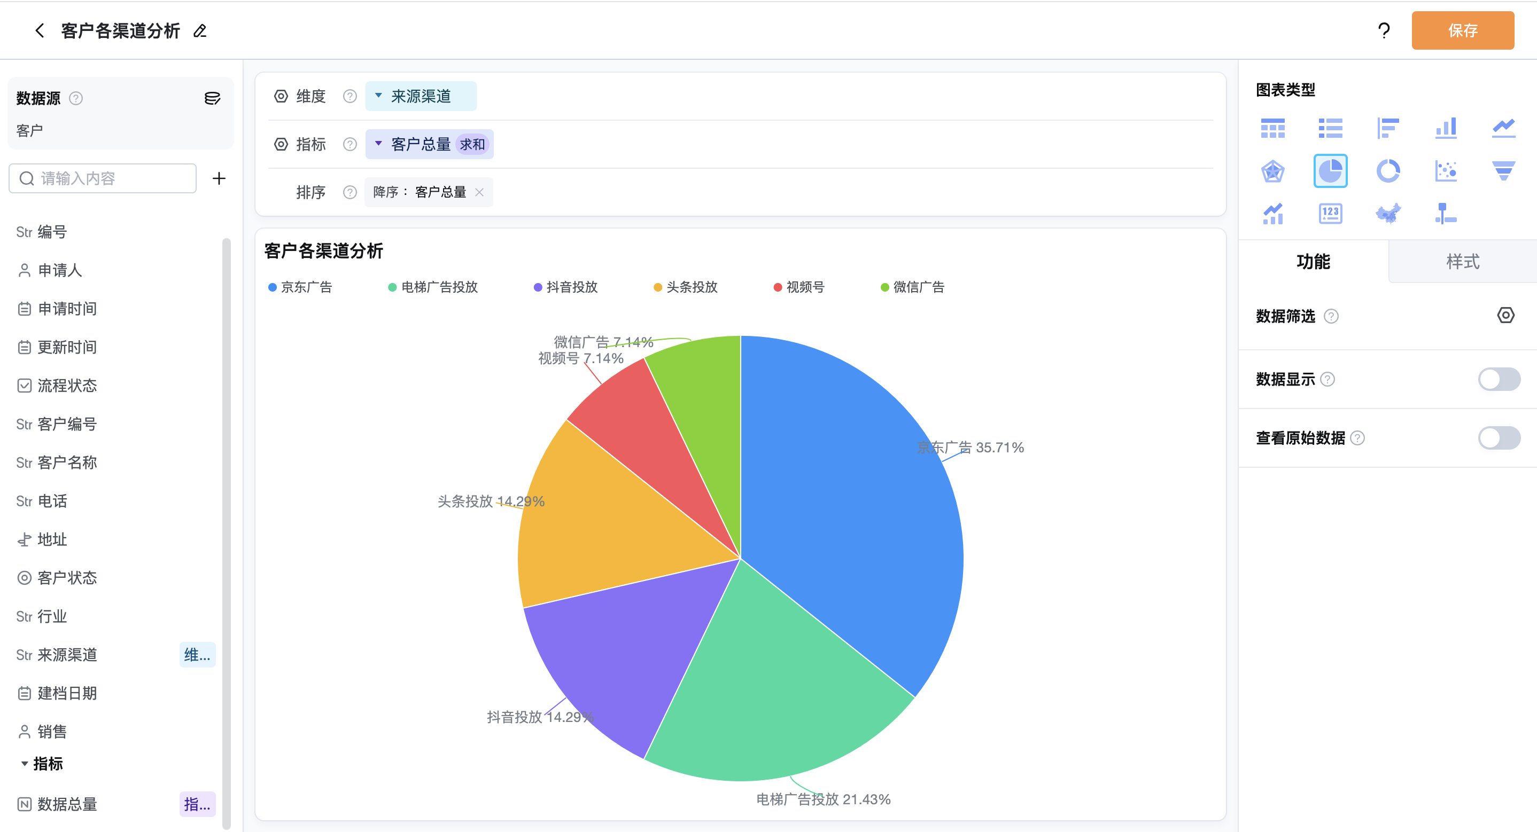Add a new field with plus icon
The height and width of the screenshot is (832, 1537).
(219, 178)
